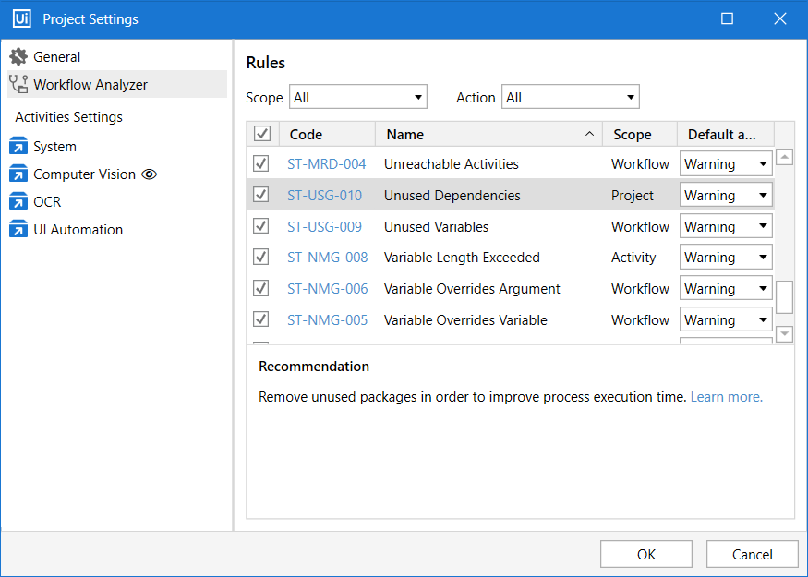The width and height of the screenshot is (808, 577).
Task: Sort rules by the Name column header
Action: [x=488, y=135]
